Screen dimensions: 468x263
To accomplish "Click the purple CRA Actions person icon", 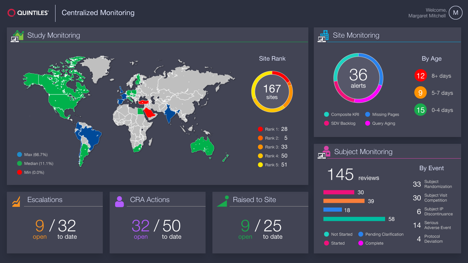I will (119, 202).
